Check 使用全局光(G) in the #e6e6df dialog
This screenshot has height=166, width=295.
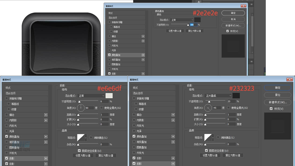[101, 108]
